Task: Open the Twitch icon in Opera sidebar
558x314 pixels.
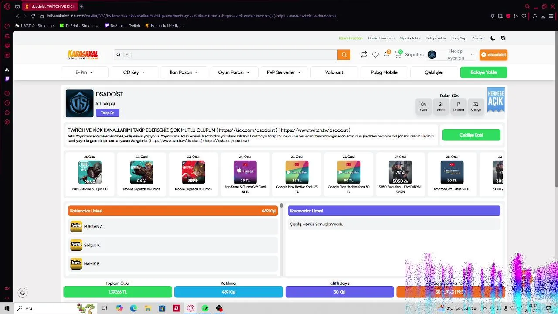Action: click(7, 79)
